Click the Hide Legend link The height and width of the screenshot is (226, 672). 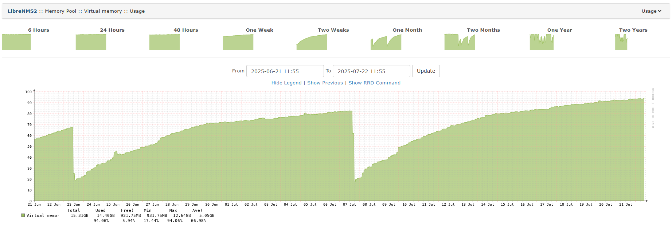(286, 83)
